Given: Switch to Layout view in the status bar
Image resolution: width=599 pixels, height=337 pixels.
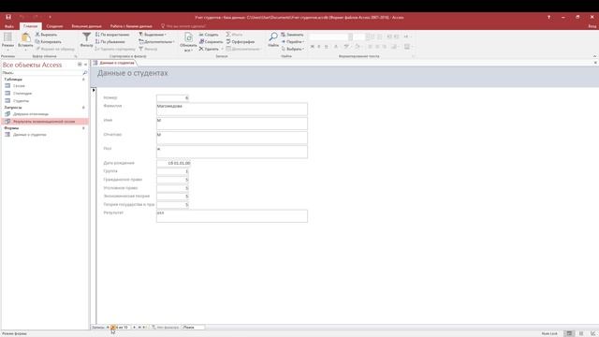Looking at the screenshot, I should pyautogui.click(x=581, y=333).
